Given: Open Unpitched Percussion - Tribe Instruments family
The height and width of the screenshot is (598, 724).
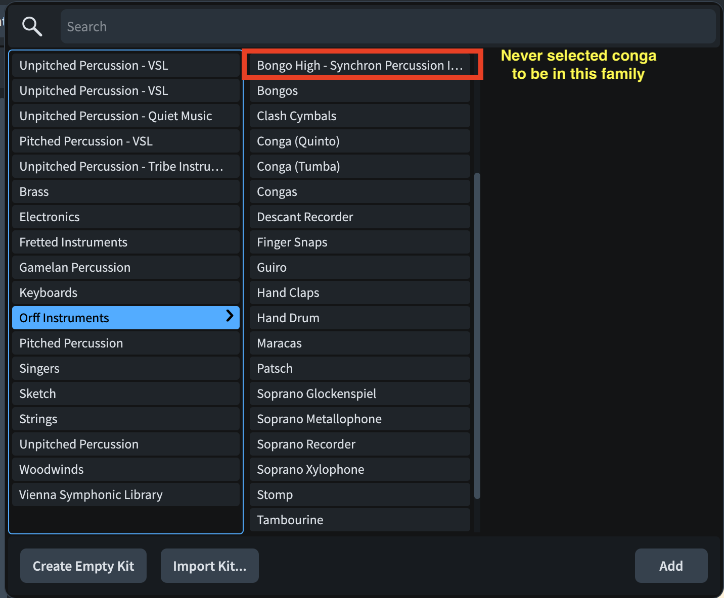Looking at the screenshot, I should 125,167.
